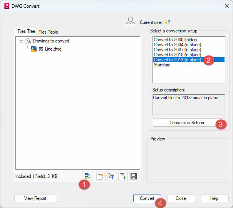233x208 pixels.
Task: Select Convert to 2000 (folder) setup
Action: [x=189, y=40]
